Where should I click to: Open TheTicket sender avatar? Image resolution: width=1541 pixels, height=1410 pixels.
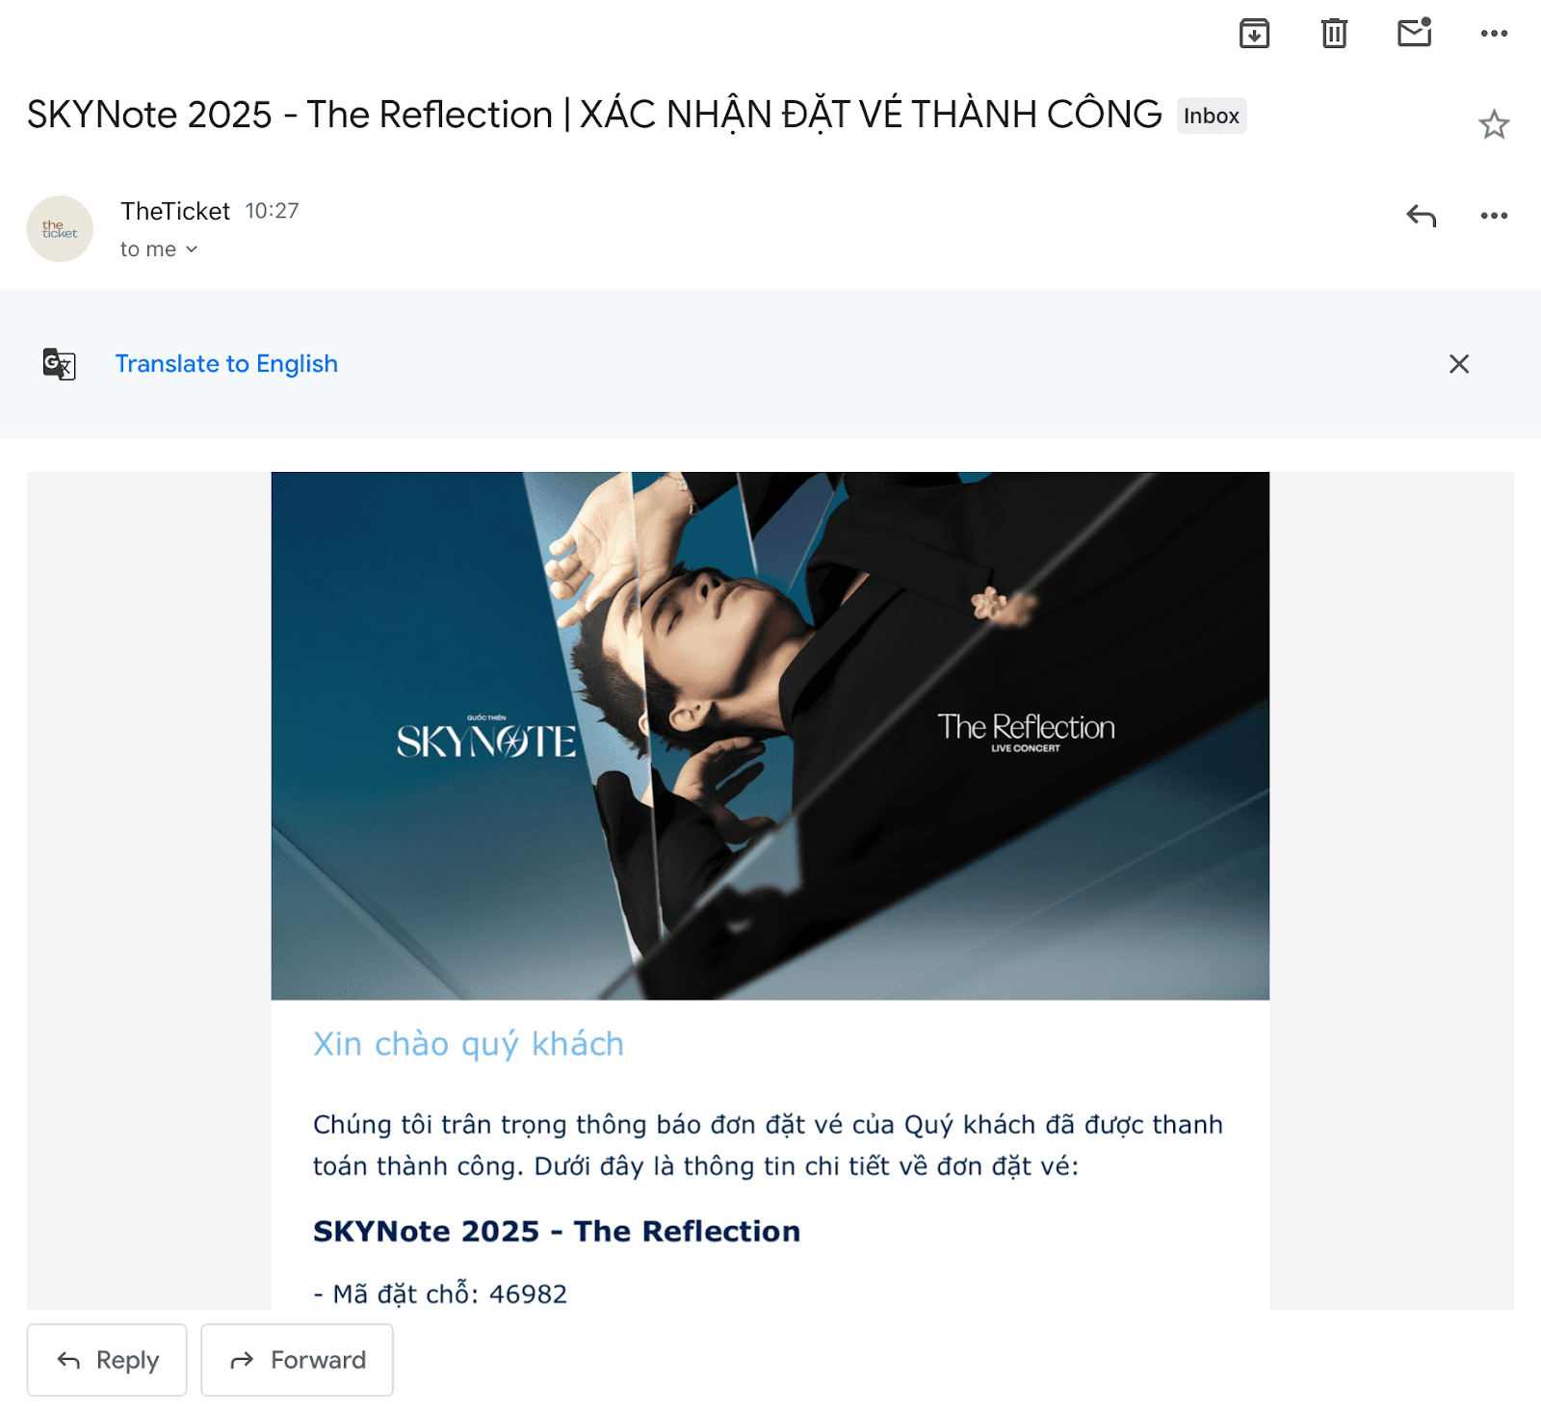coord(60,229)
